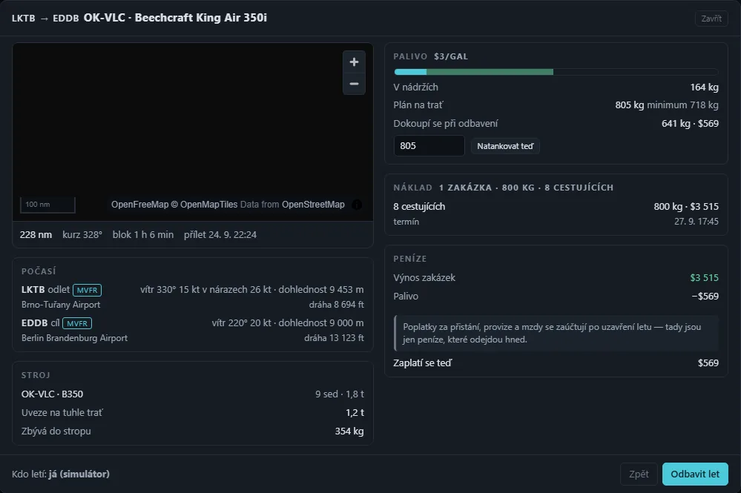Open the OpenStreetMap attribution link
741x493 pixels.
313,205
